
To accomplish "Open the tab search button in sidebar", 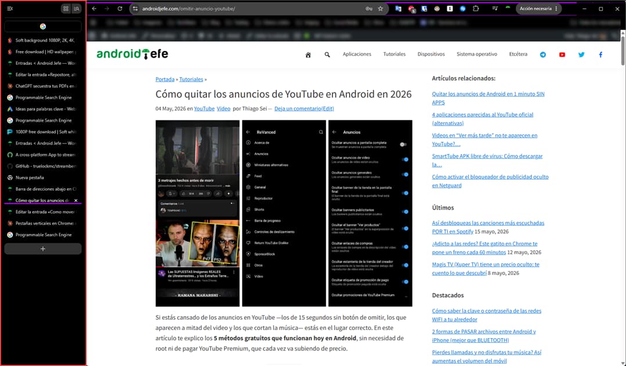I will click(76, 8).
